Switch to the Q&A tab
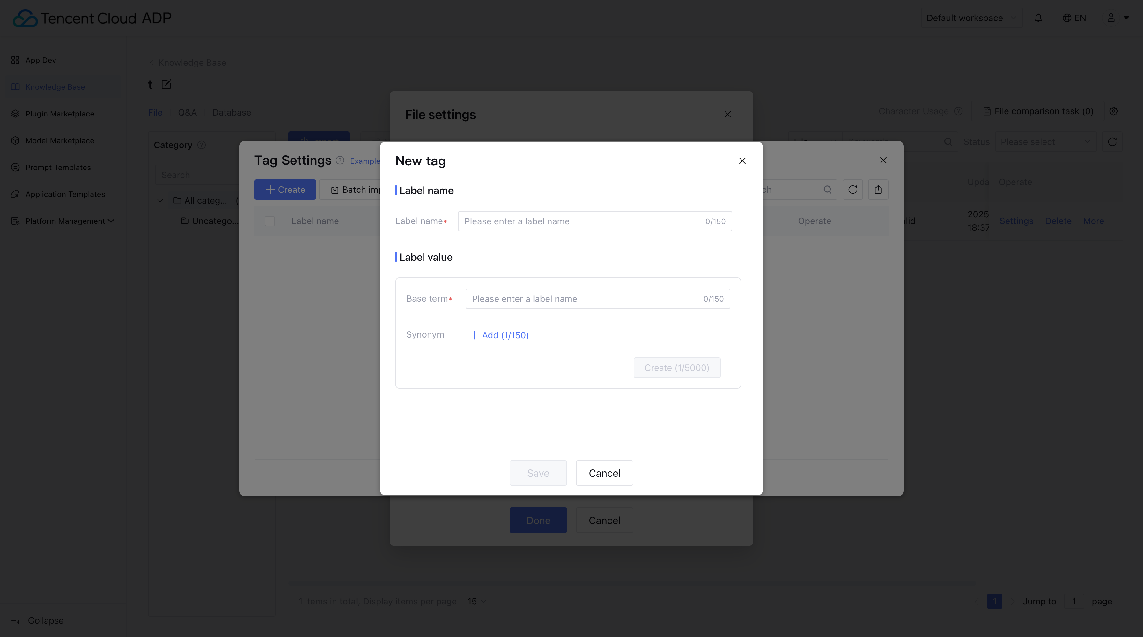This screenshot has width=1143, height=637. pos(187,112)
